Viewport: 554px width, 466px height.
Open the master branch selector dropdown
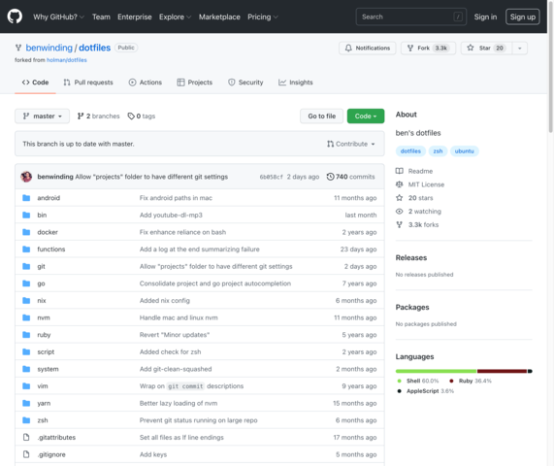(x=42, y=116)
